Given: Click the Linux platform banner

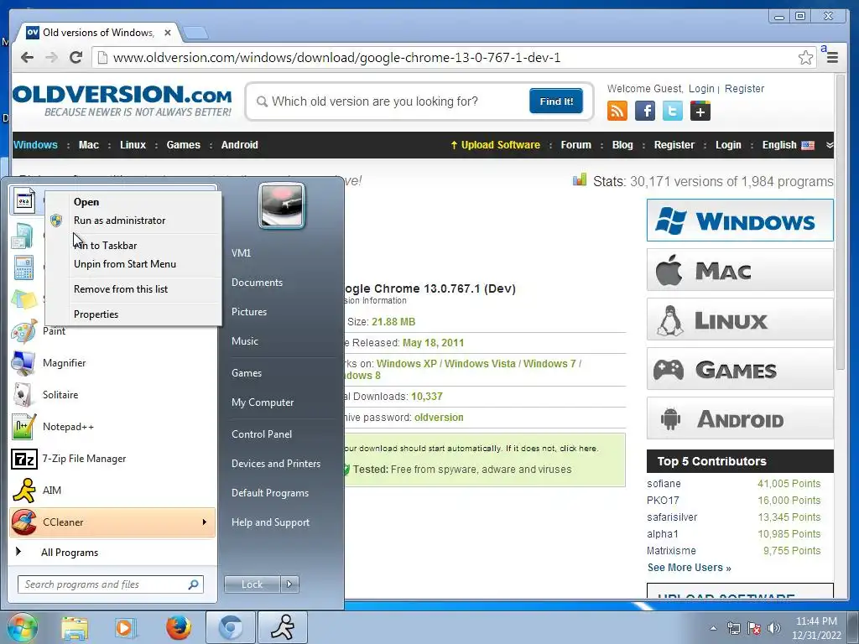Looking at the screenshot, I should click(740, 319).
